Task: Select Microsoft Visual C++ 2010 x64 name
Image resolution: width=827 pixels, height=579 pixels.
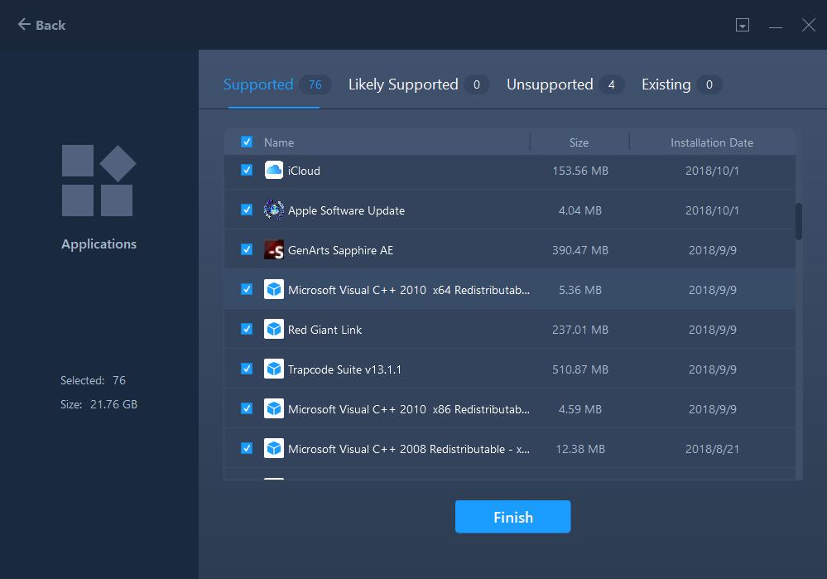Action: pos(409,290)
